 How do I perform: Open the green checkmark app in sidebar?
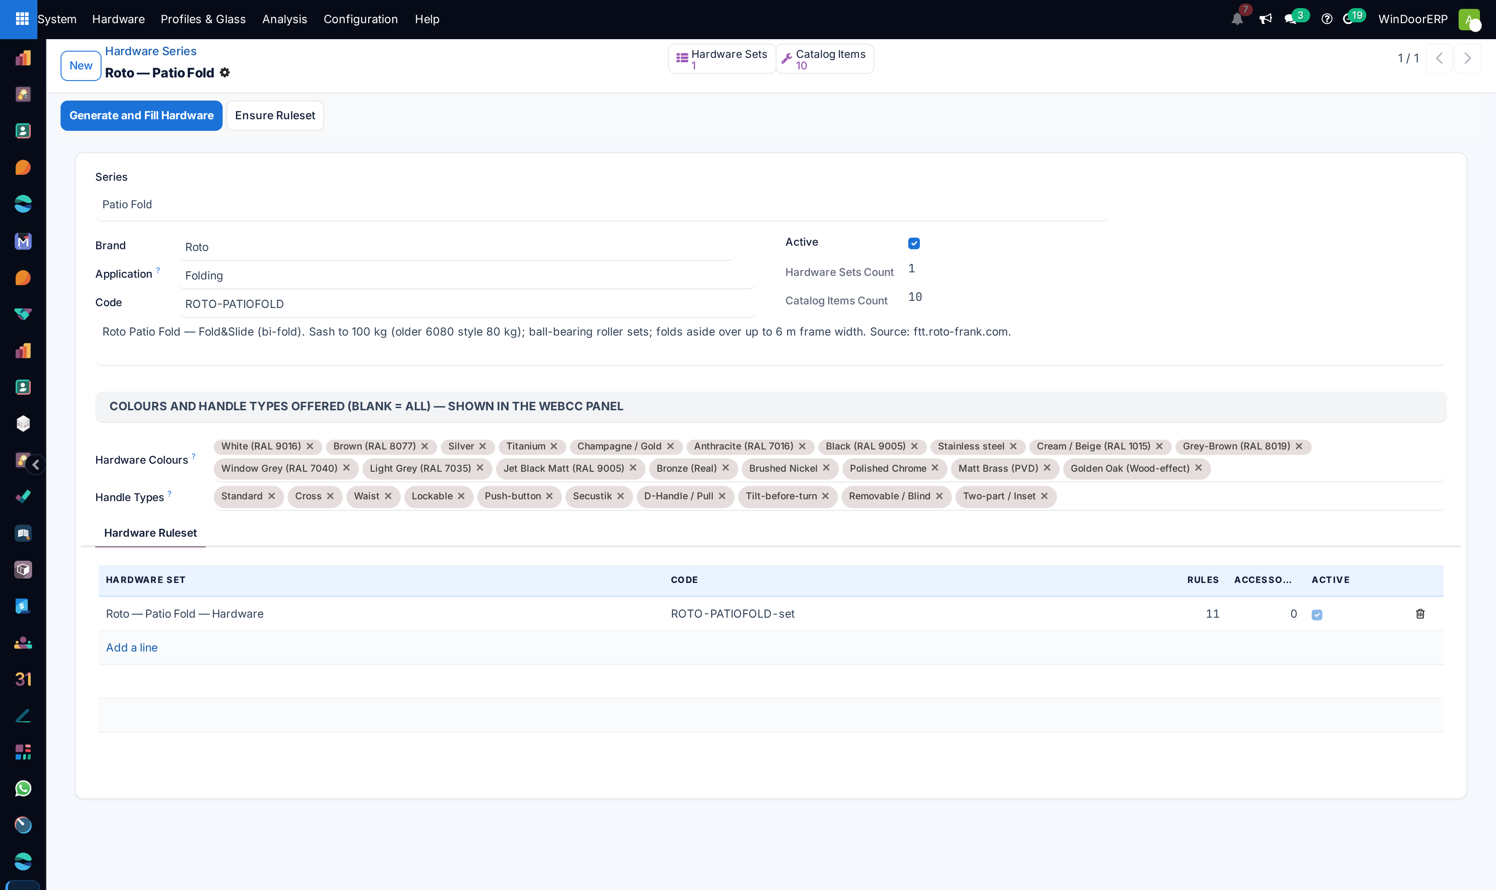coord(23,497)
